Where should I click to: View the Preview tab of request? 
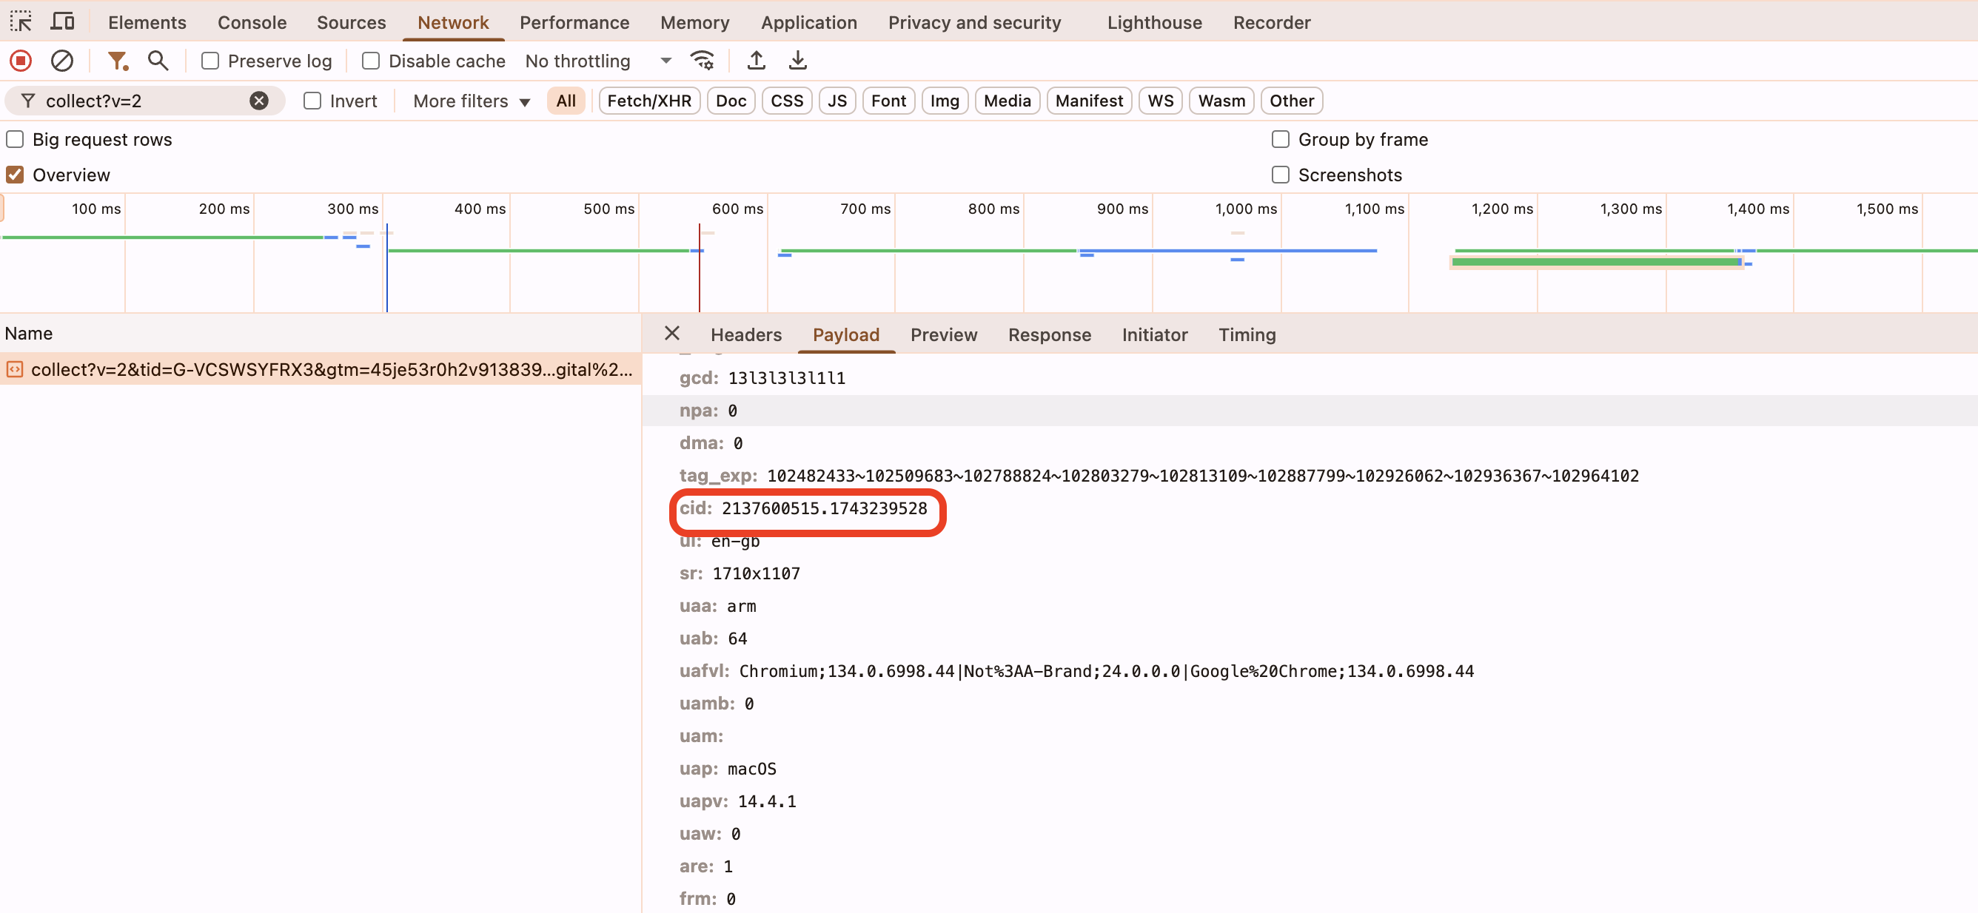click(944, 334)
